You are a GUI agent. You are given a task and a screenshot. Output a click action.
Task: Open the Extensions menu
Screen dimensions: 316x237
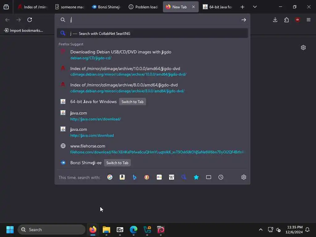tap(286, 20)
